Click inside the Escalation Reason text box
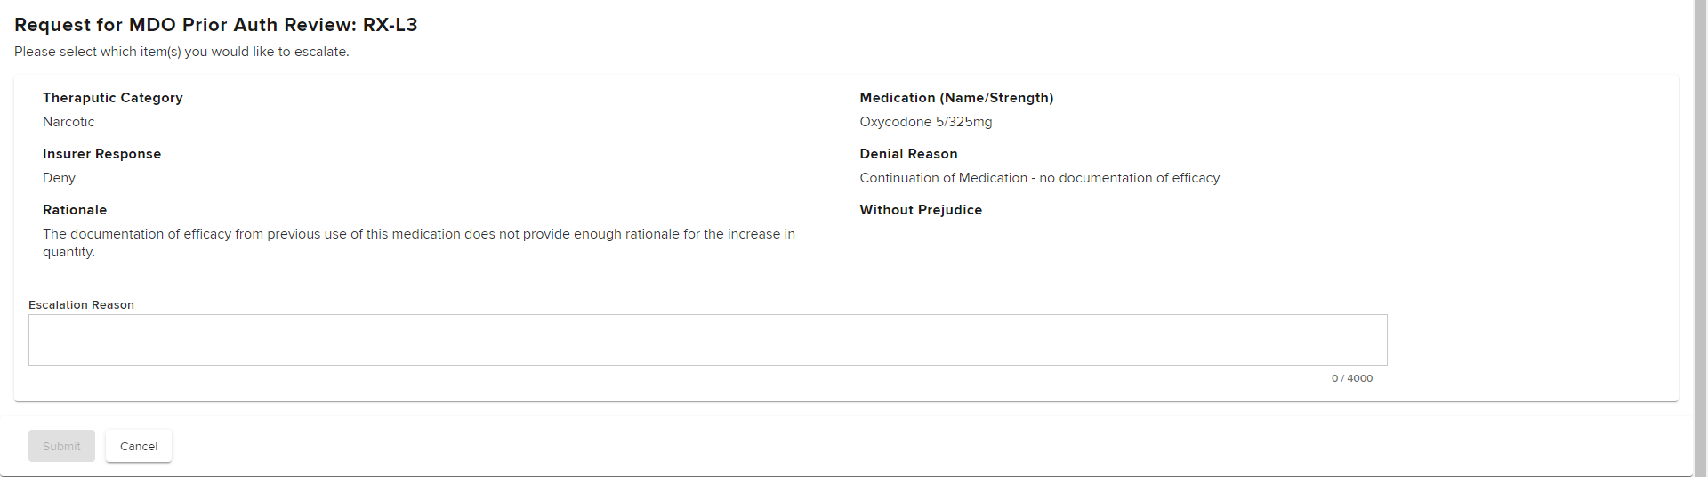The height and width of the screenshot is (477, 1708). [707, 340]
